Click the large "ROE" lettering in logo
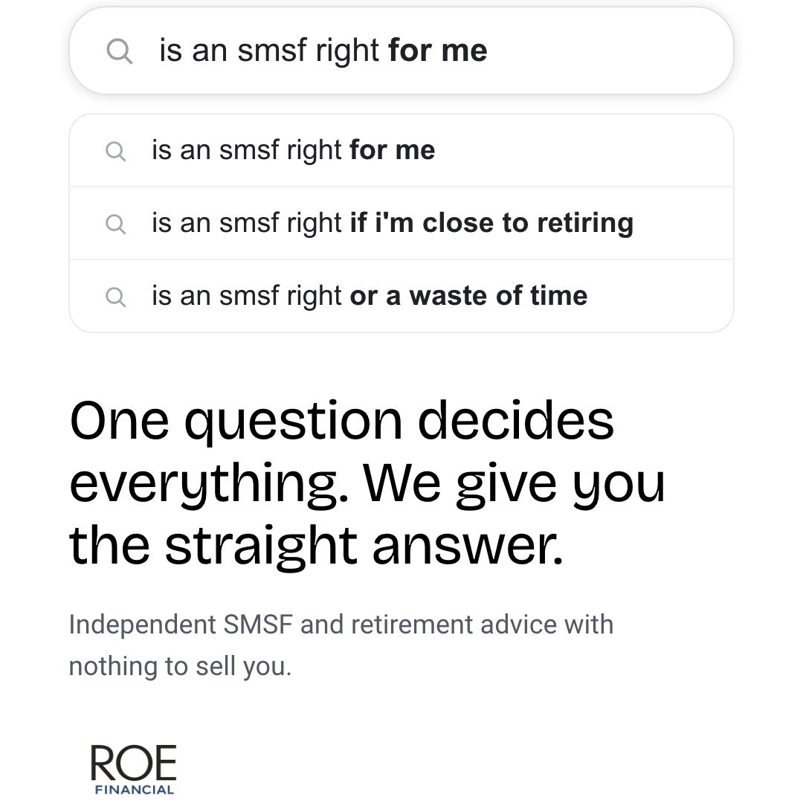The width and height of the screenshot is (803, 803). pos(134,763)
